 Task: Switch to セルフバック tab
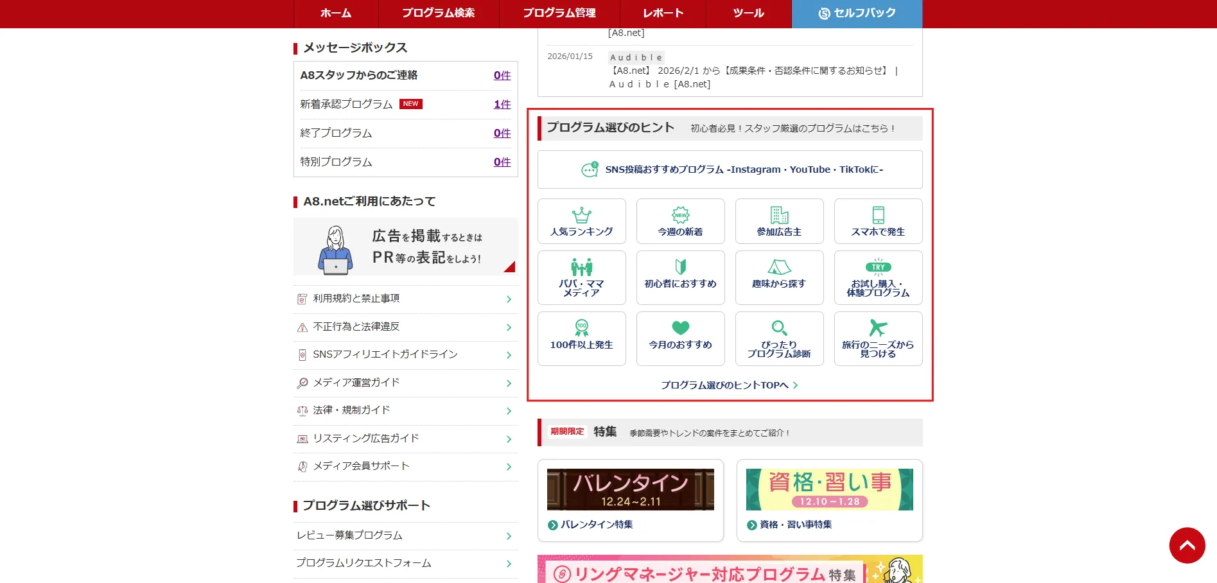[x=857, y=13]
